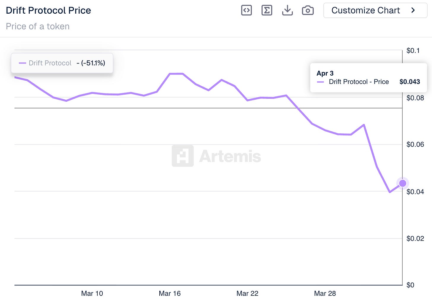Click the $0.06 y-axis label
Screen dimensions: 432x301
pos(415,144)
